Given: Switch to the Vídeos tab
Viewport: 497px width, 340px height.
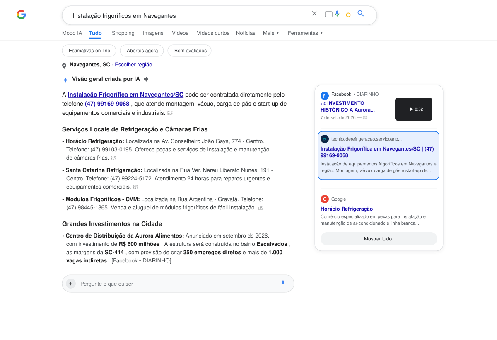Looking at the screenshot, I should tap(180, 33).
